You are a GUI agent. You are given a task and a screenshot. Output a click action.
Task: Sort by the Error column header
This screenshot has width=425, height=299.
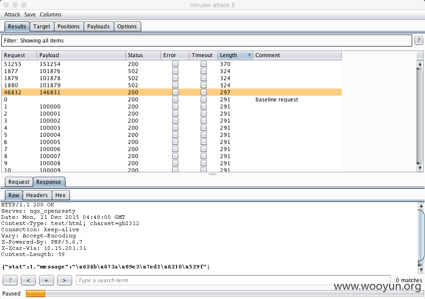click(x=175, y=55)
